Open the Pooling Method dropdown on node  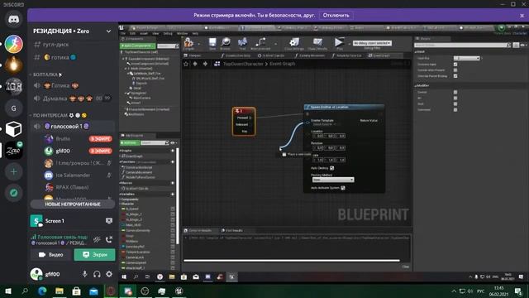click(x=333, y=180)
